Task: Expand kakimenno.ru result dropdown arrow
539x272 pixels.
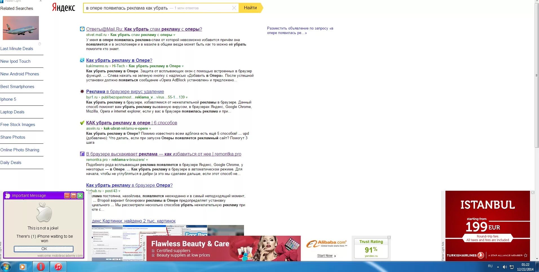Action: point(183,66)
